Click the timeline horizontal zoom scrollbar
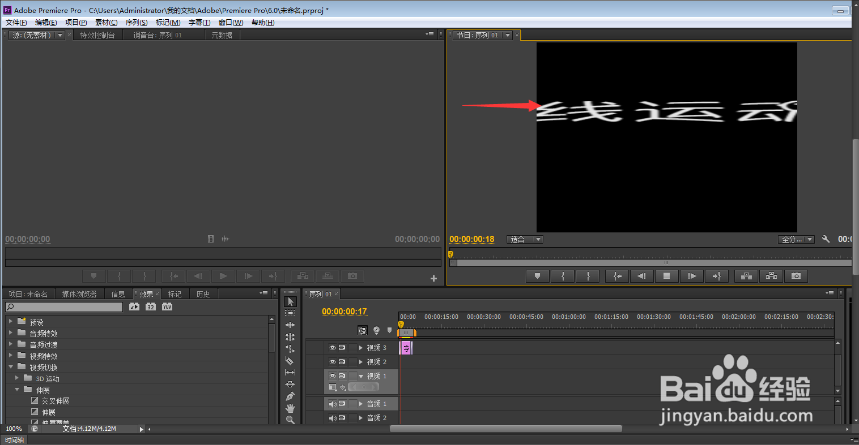 pyautogui.click(x=506, y=429)
